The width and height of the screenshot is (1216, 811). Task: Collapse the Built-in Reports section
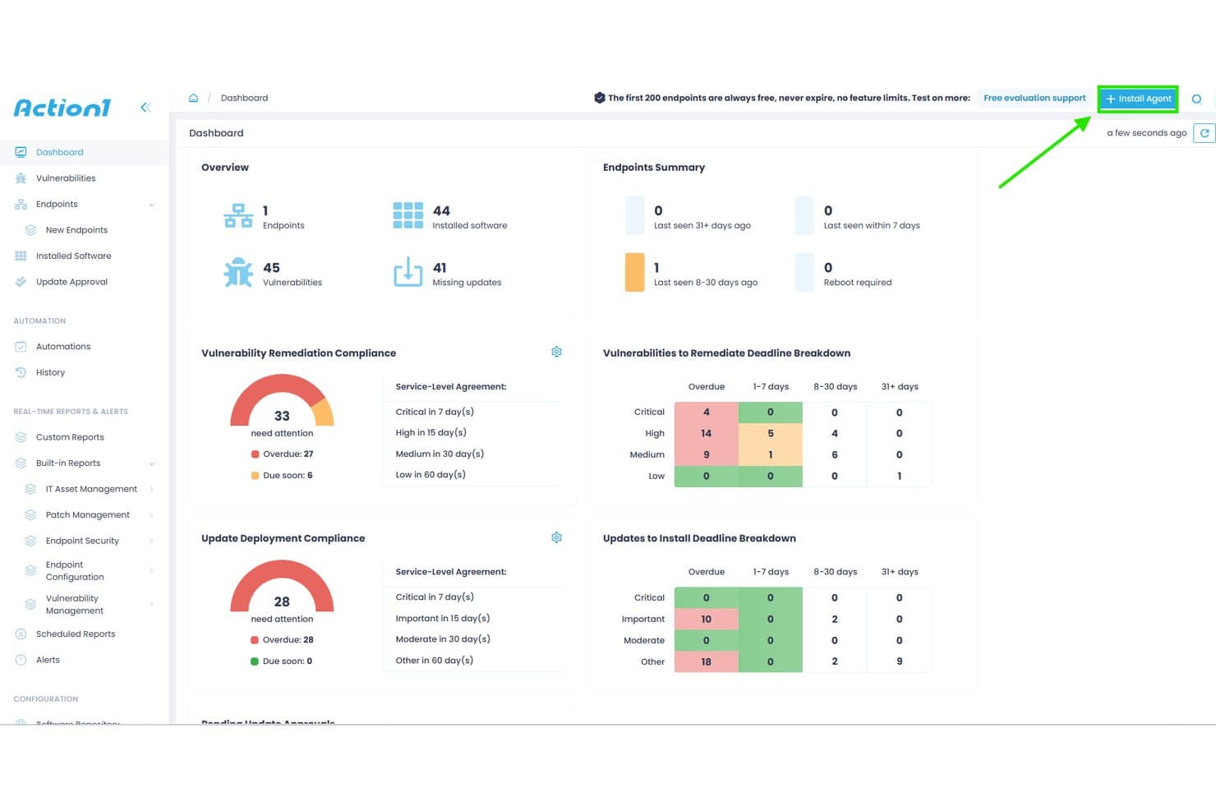152,463
